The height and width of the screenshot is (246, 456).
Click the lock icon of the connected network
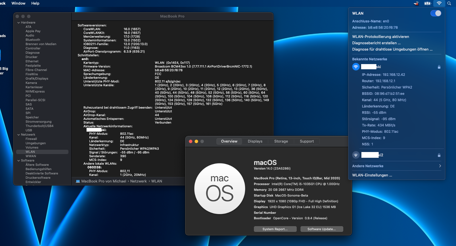tap(439, 67)
